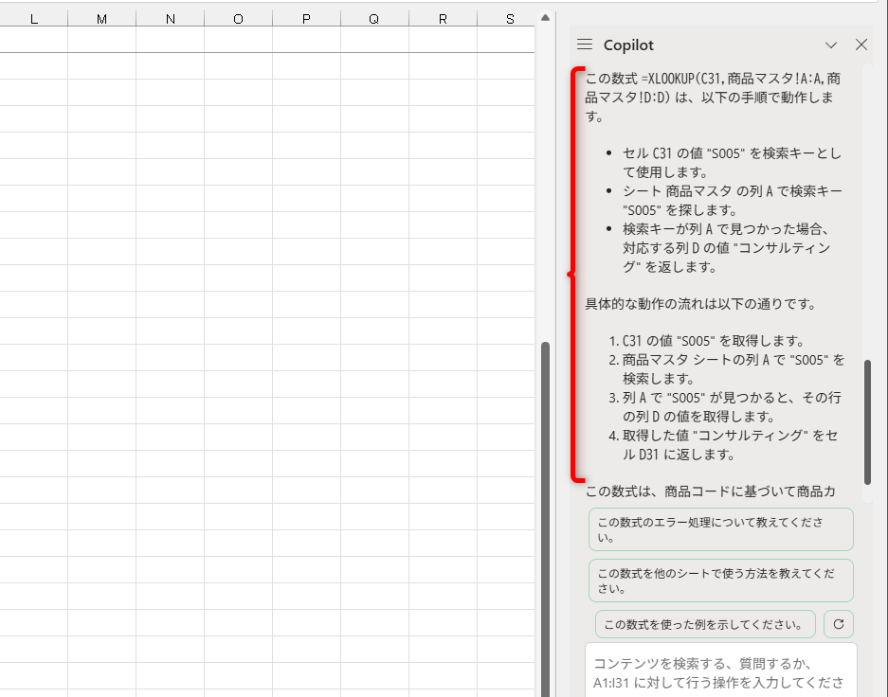Select the error-handling suggestion prompt

721,529
